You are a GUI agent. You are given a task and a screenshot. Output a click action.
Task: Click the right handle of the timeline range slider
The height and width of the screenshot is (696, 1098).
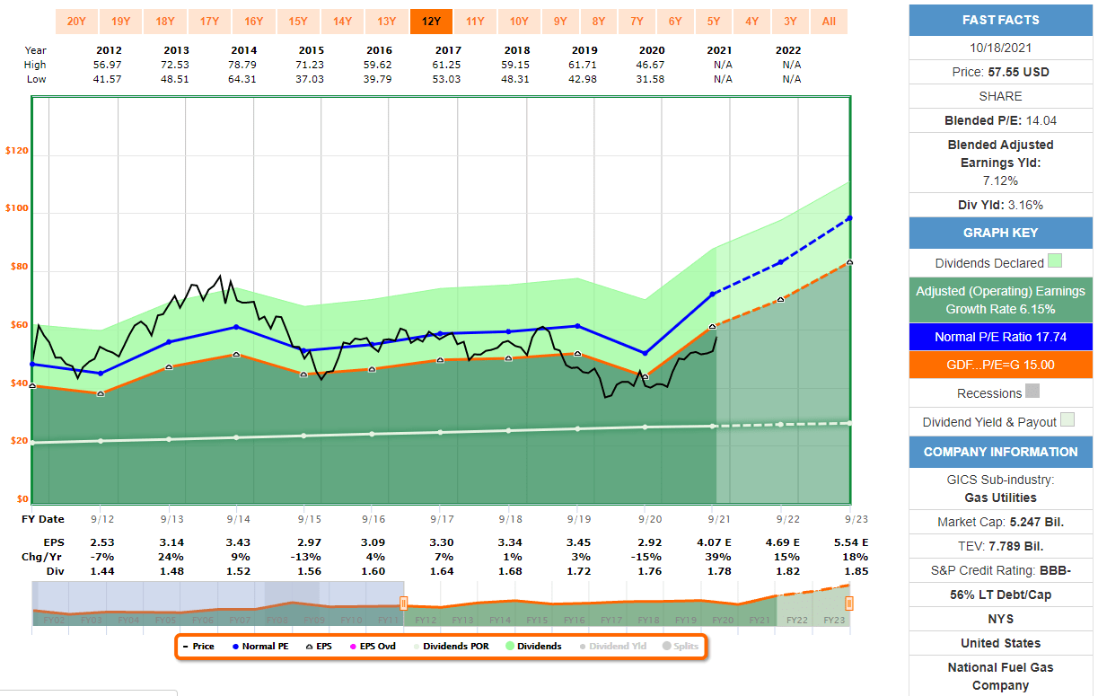850,603
